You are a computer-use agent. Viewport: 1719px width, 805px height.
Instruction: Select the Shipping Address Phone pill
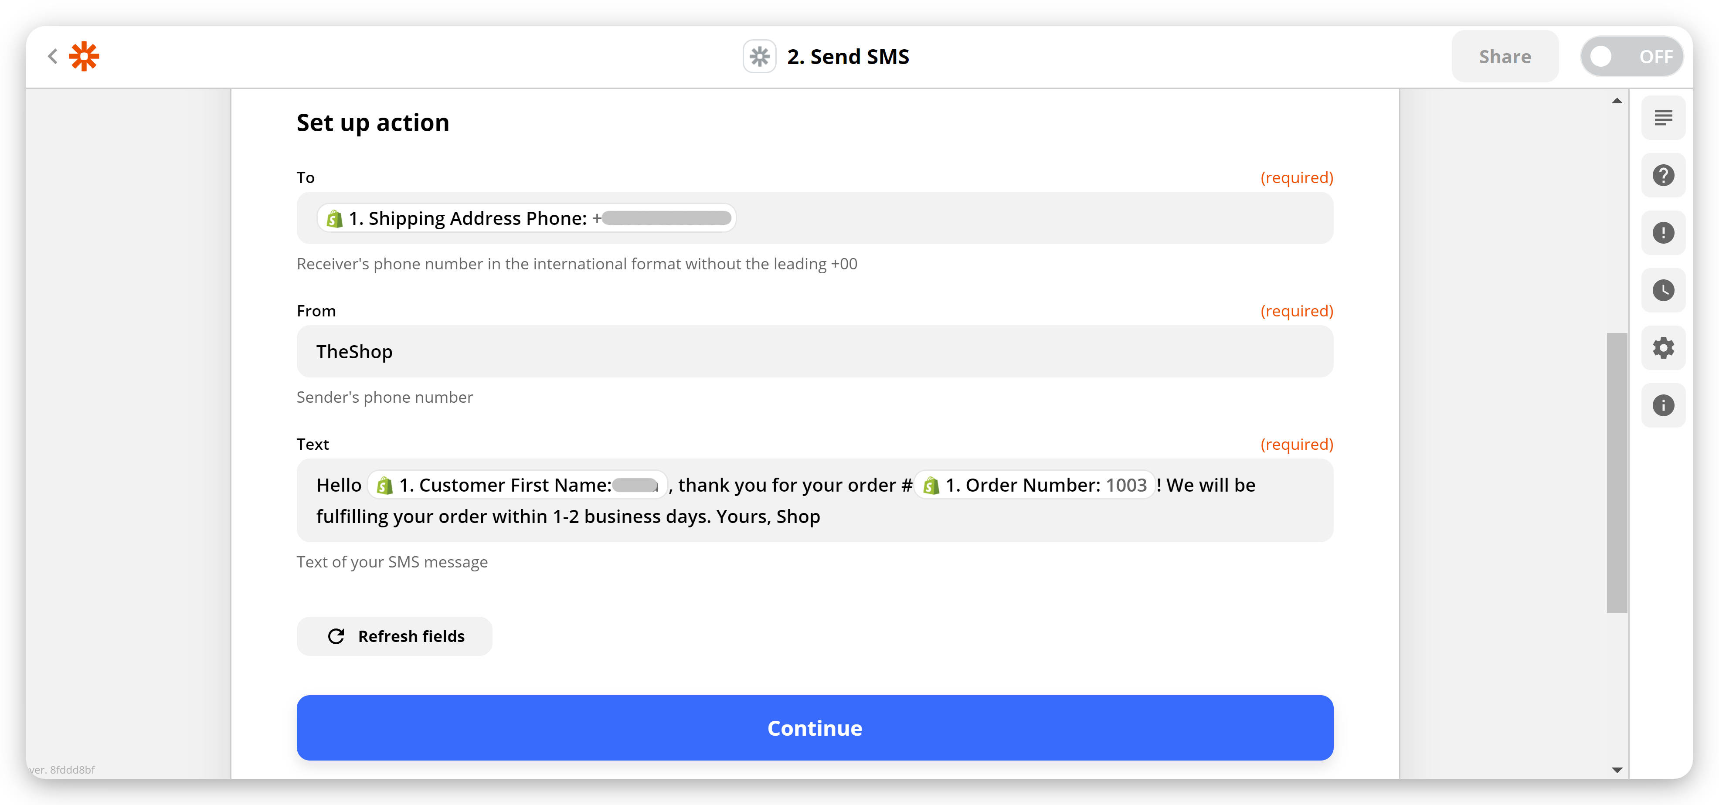click(527, 218)
